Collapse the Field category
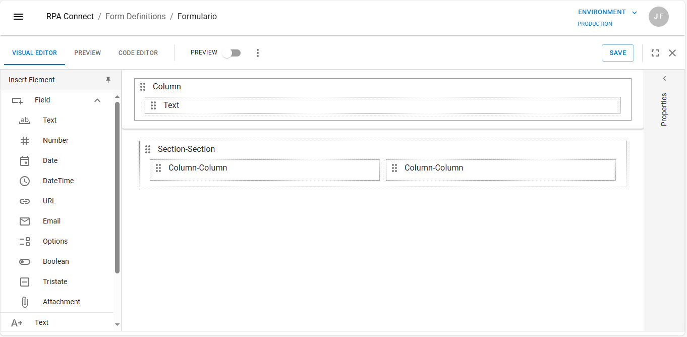 [97, 100]
